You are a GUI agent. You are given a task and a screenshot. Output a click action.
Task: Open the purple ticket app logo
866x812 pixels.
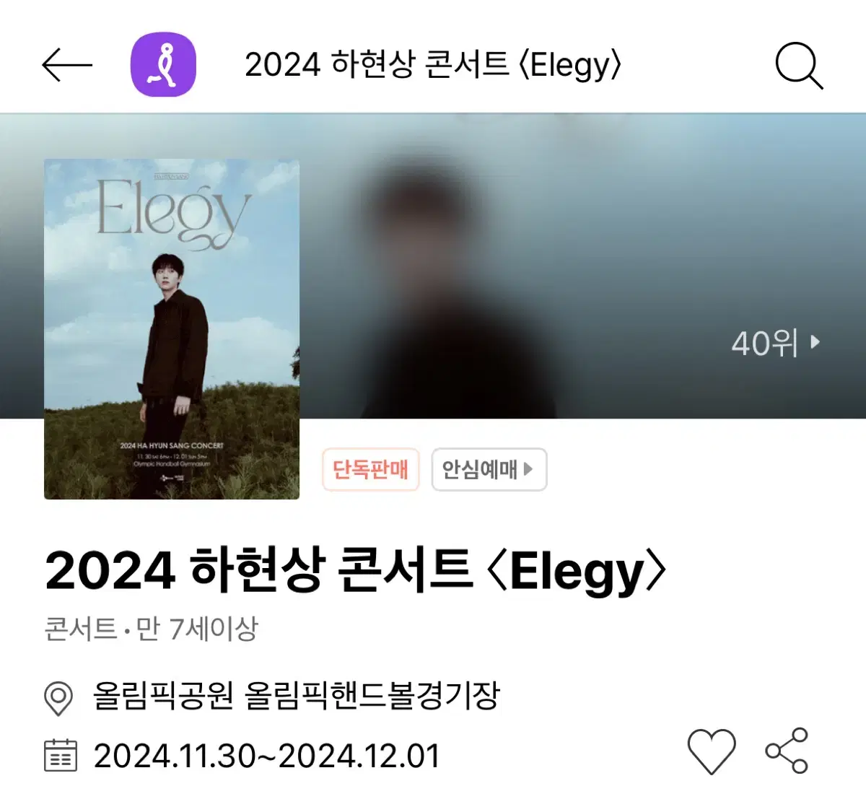pyautogui.click(x=163, y=64)
